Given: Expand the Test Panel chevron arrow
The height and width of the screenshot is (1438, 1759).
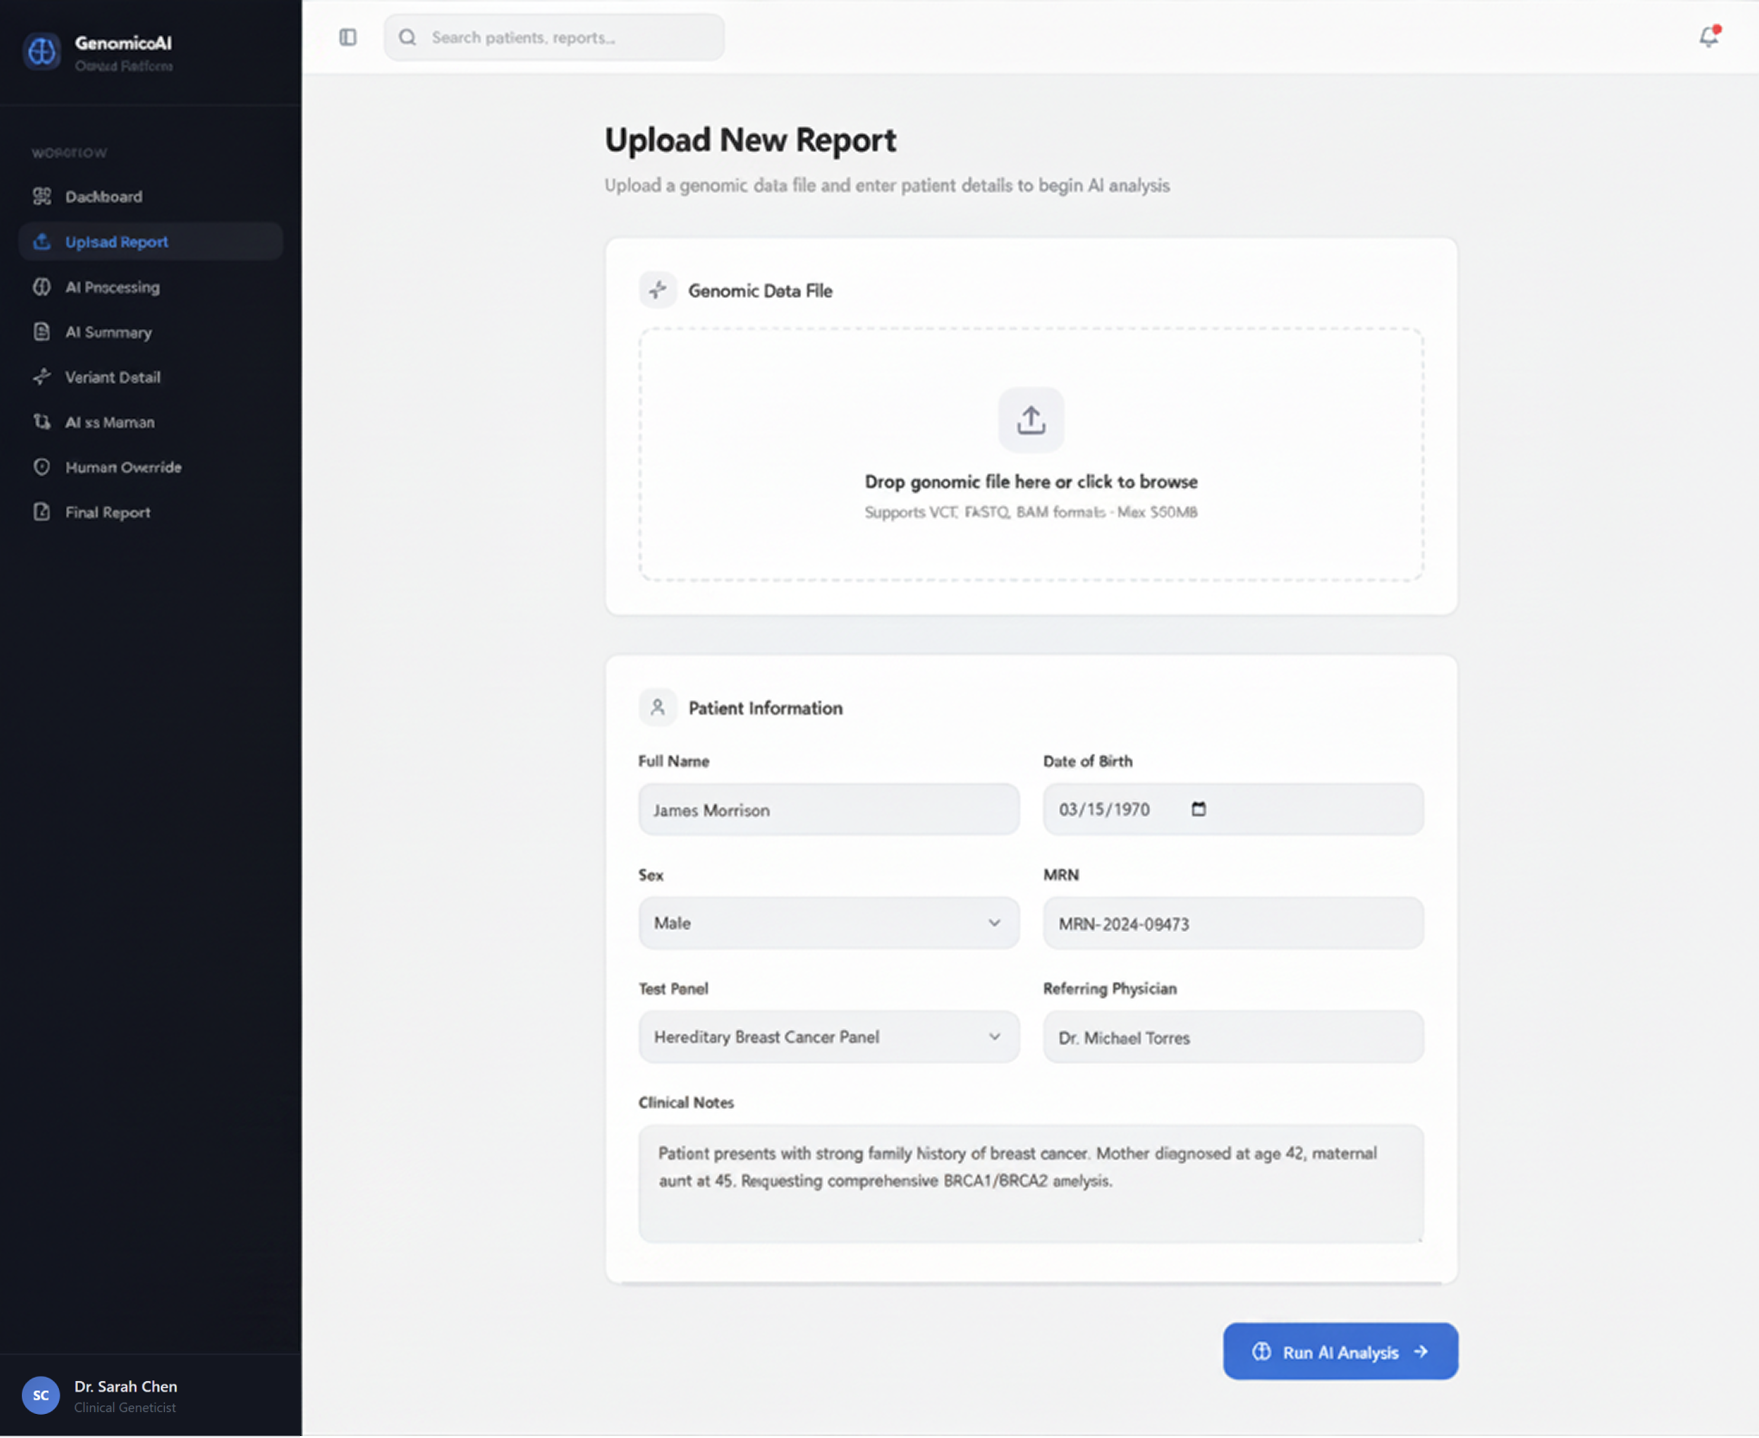Looking at the screenshot, I should [x=994, y=1036].
